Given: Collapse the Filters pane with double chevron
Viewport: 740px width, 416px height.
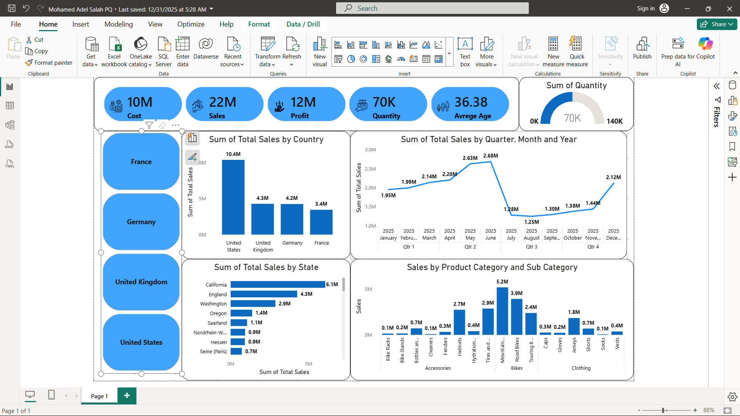Looking at the screenshot, I should tap(717, 86).
